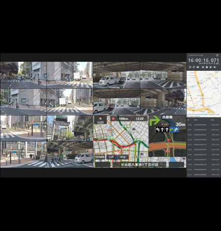The height and width of the screenshot is (231, 221).
Task: Open the folder icon in the control bar
Action: (198, 67)
